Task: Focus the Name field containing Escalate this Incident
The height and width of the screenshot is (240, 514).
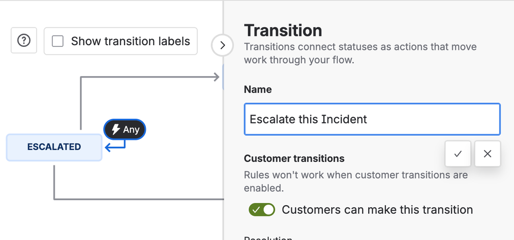Action: coord(372,120)
